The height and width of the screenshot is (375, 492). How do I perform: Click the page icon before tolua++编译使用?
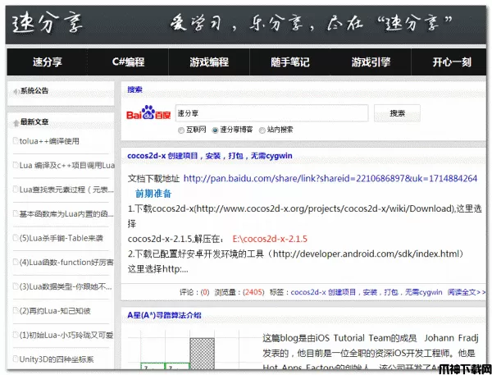coord(13,141)
